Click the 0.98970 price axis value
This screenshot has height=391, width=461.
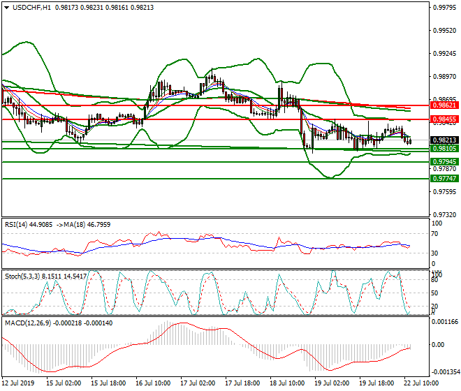tap(444, 77)
